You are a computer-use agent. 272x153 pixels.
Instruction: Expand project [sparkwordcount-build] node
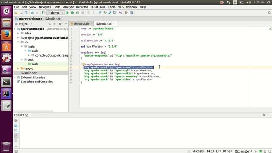tap(18, 38)
